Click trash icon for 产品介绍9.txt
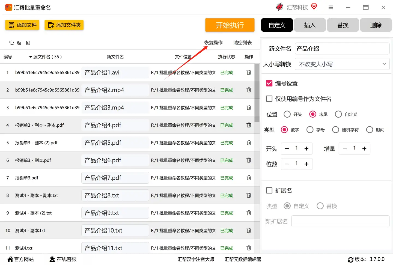This screenshot has height=265, width=393. pos(249,213)
